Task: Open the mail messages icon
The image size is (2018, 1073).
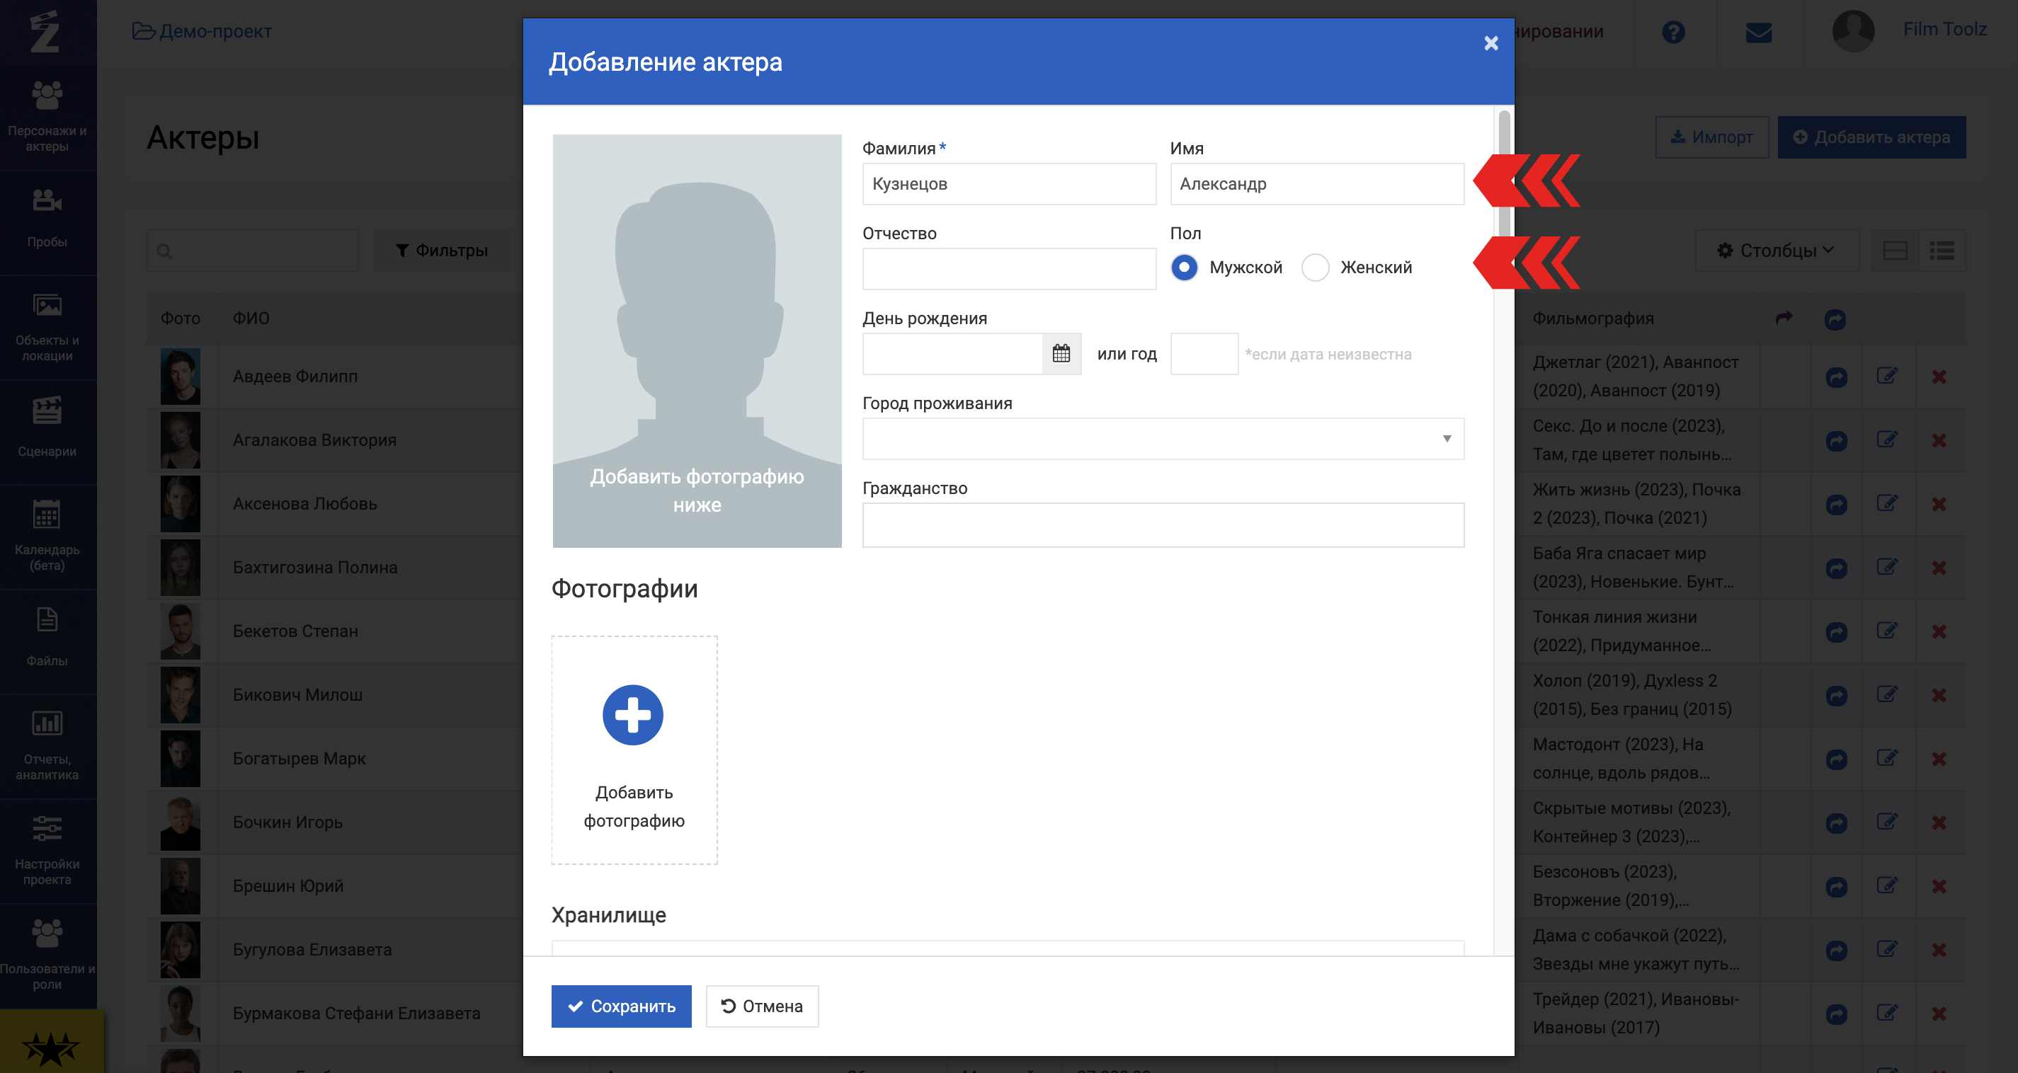Action: coord(1758,32)
